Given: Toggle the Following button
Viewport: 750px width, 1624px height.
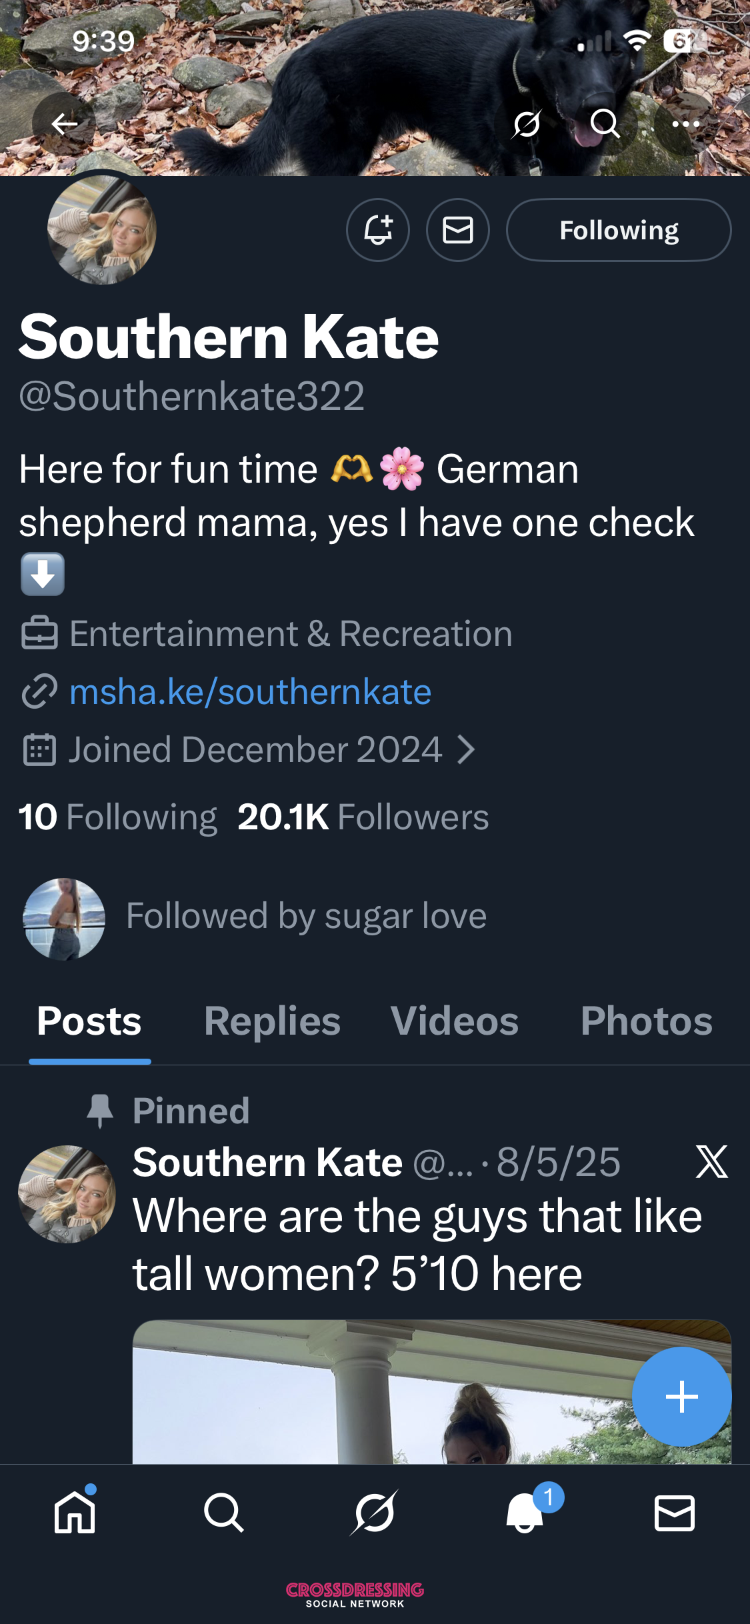Looking at the screenshot, I should tap(619, 230).
